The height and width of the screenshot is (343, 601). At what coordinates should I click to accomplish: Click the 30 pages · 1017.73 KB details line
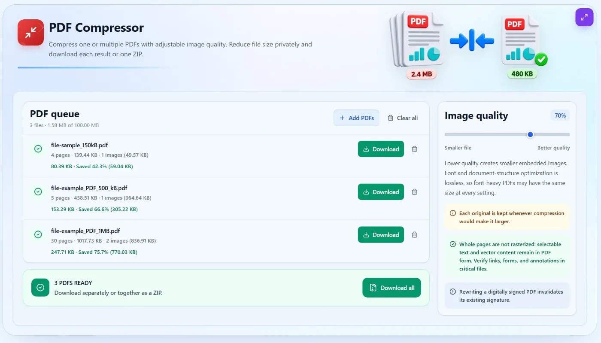click(x=103, y=241)
